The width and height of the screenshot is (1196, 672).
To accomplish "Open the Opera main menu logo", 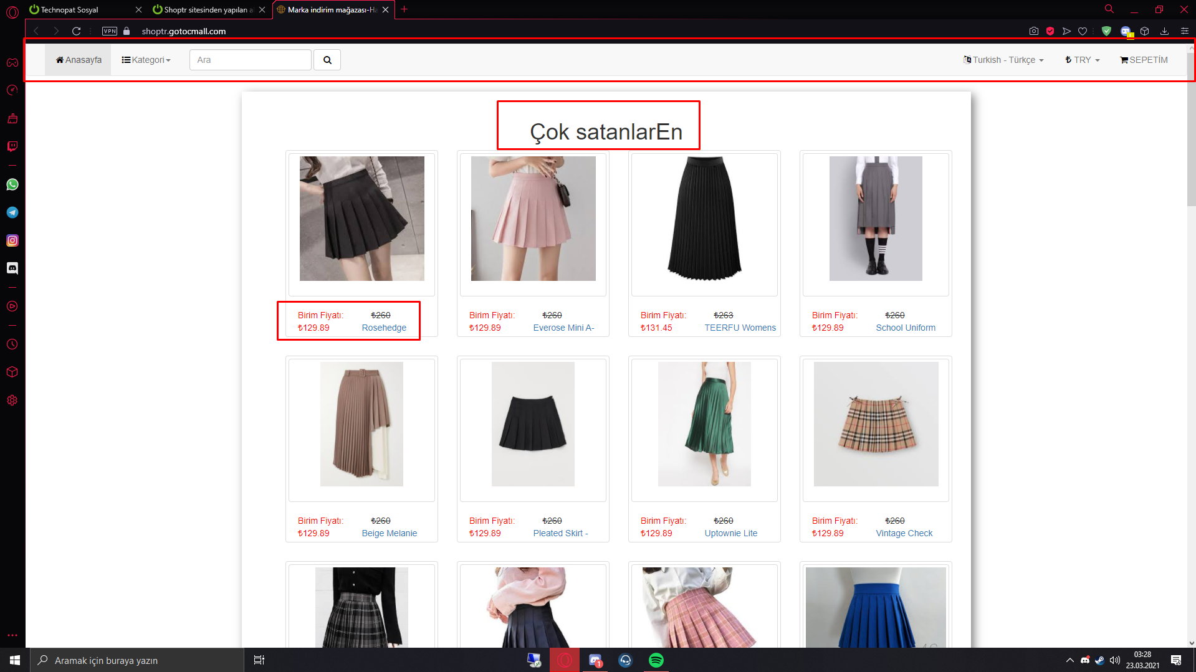I will pos(12,12).
